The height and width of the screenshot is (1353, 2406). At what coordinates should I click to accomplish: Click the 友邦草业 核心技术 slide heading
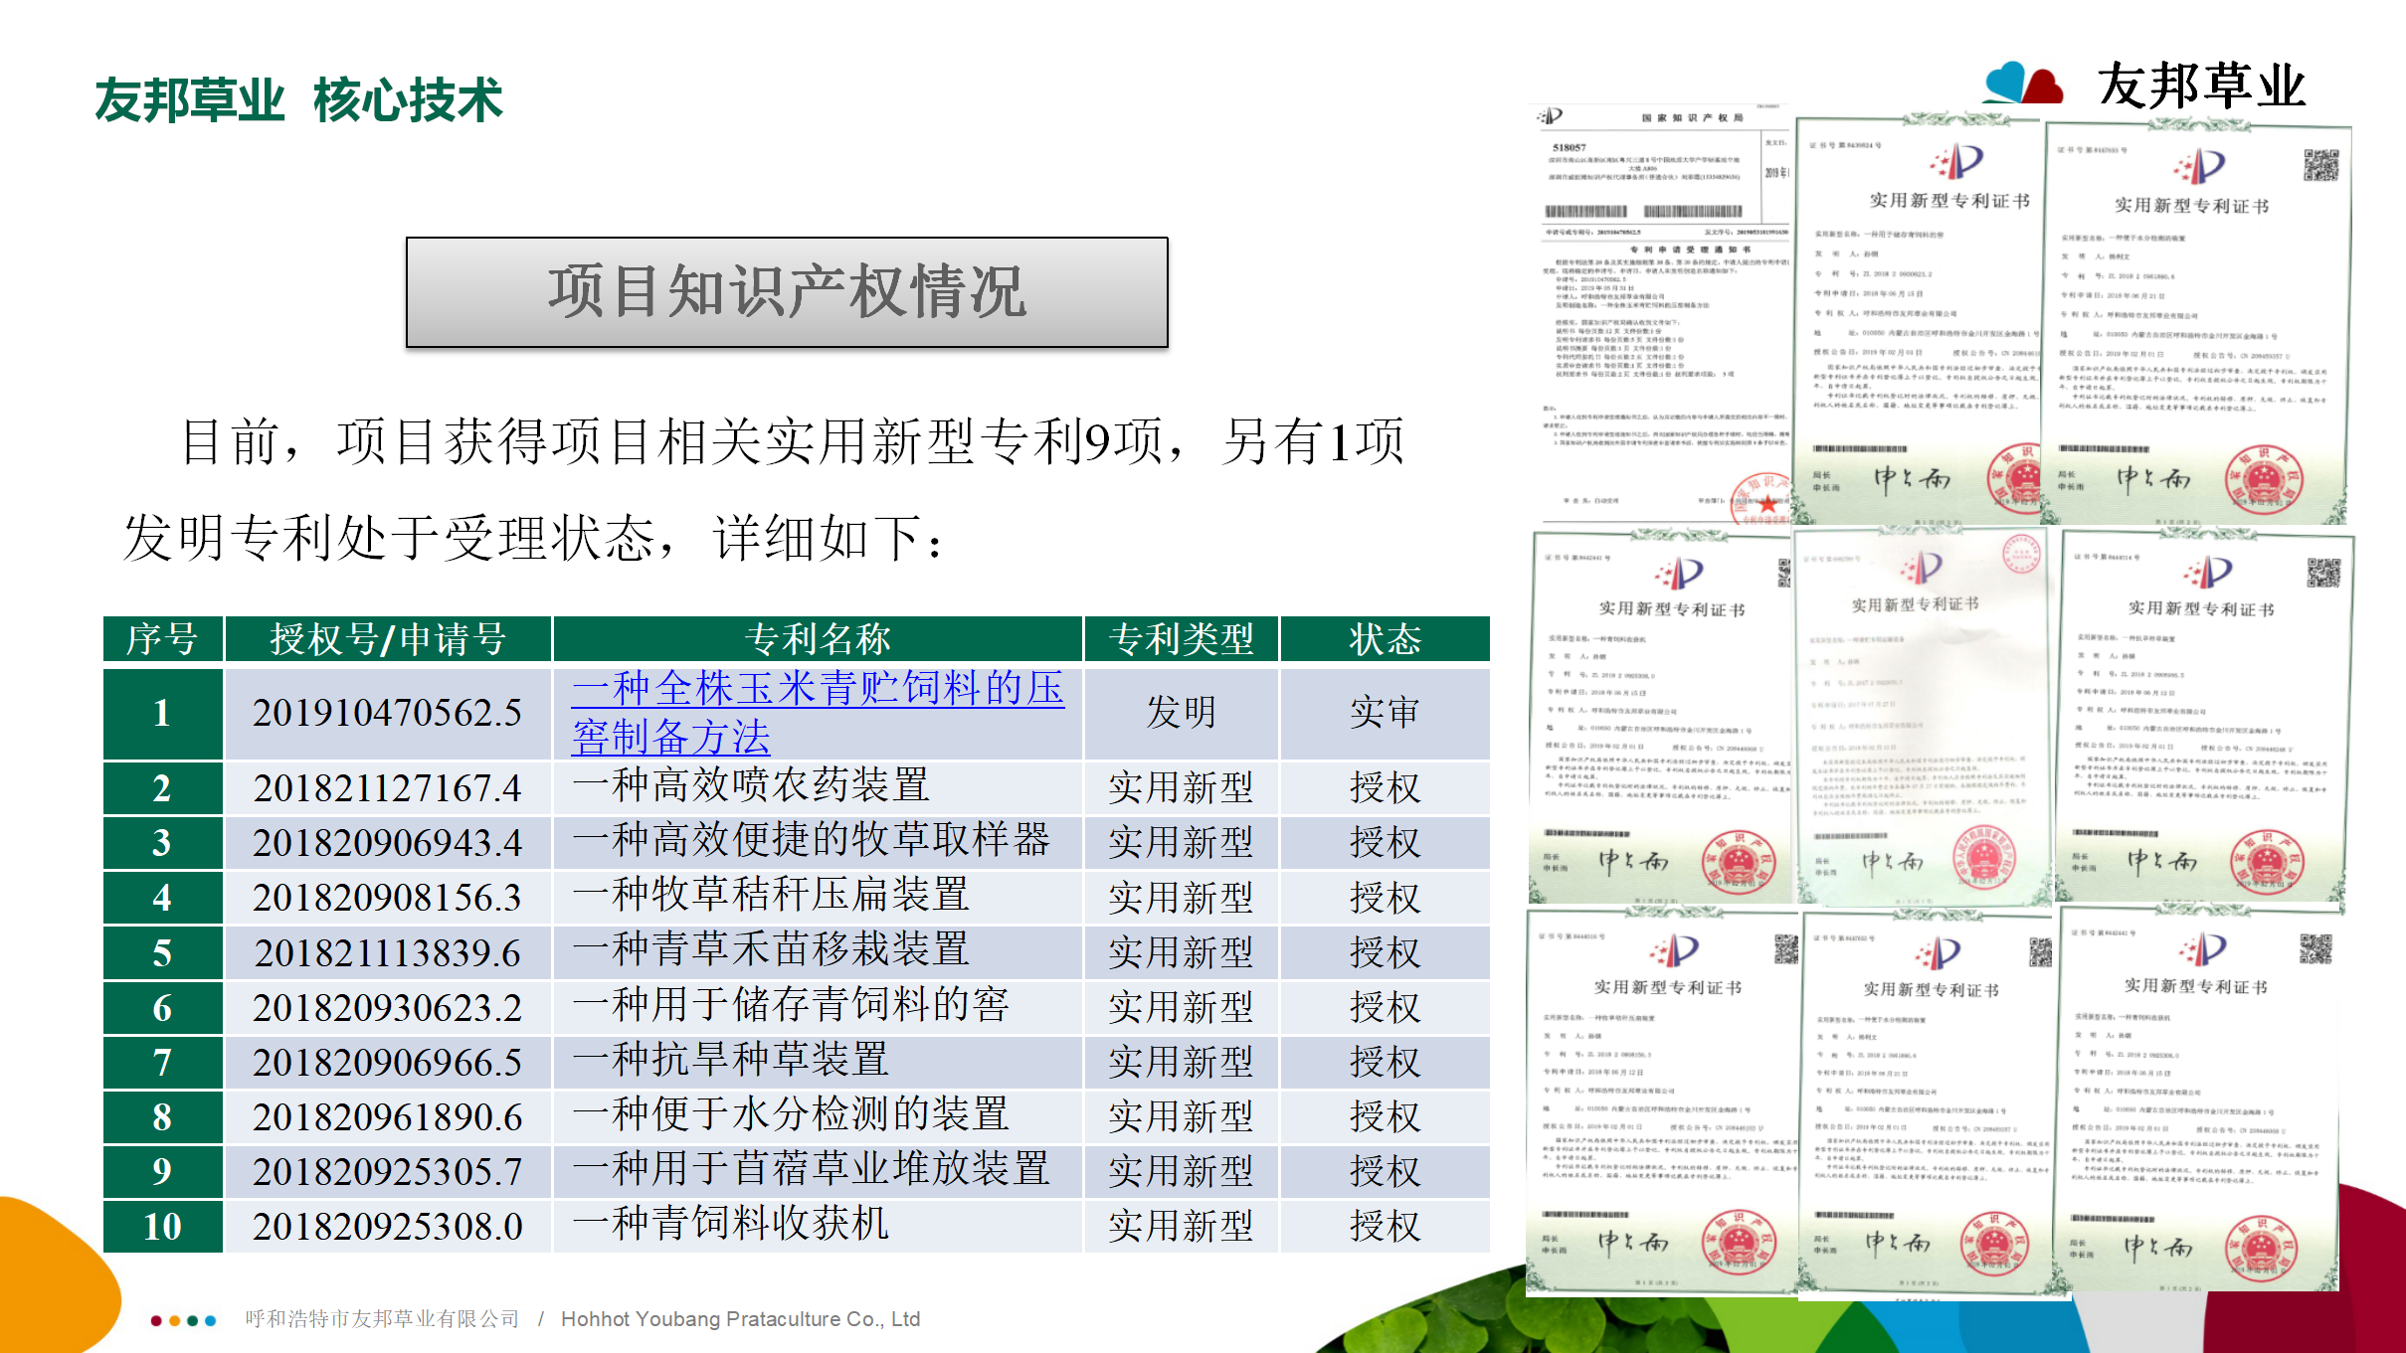[298, 100]
